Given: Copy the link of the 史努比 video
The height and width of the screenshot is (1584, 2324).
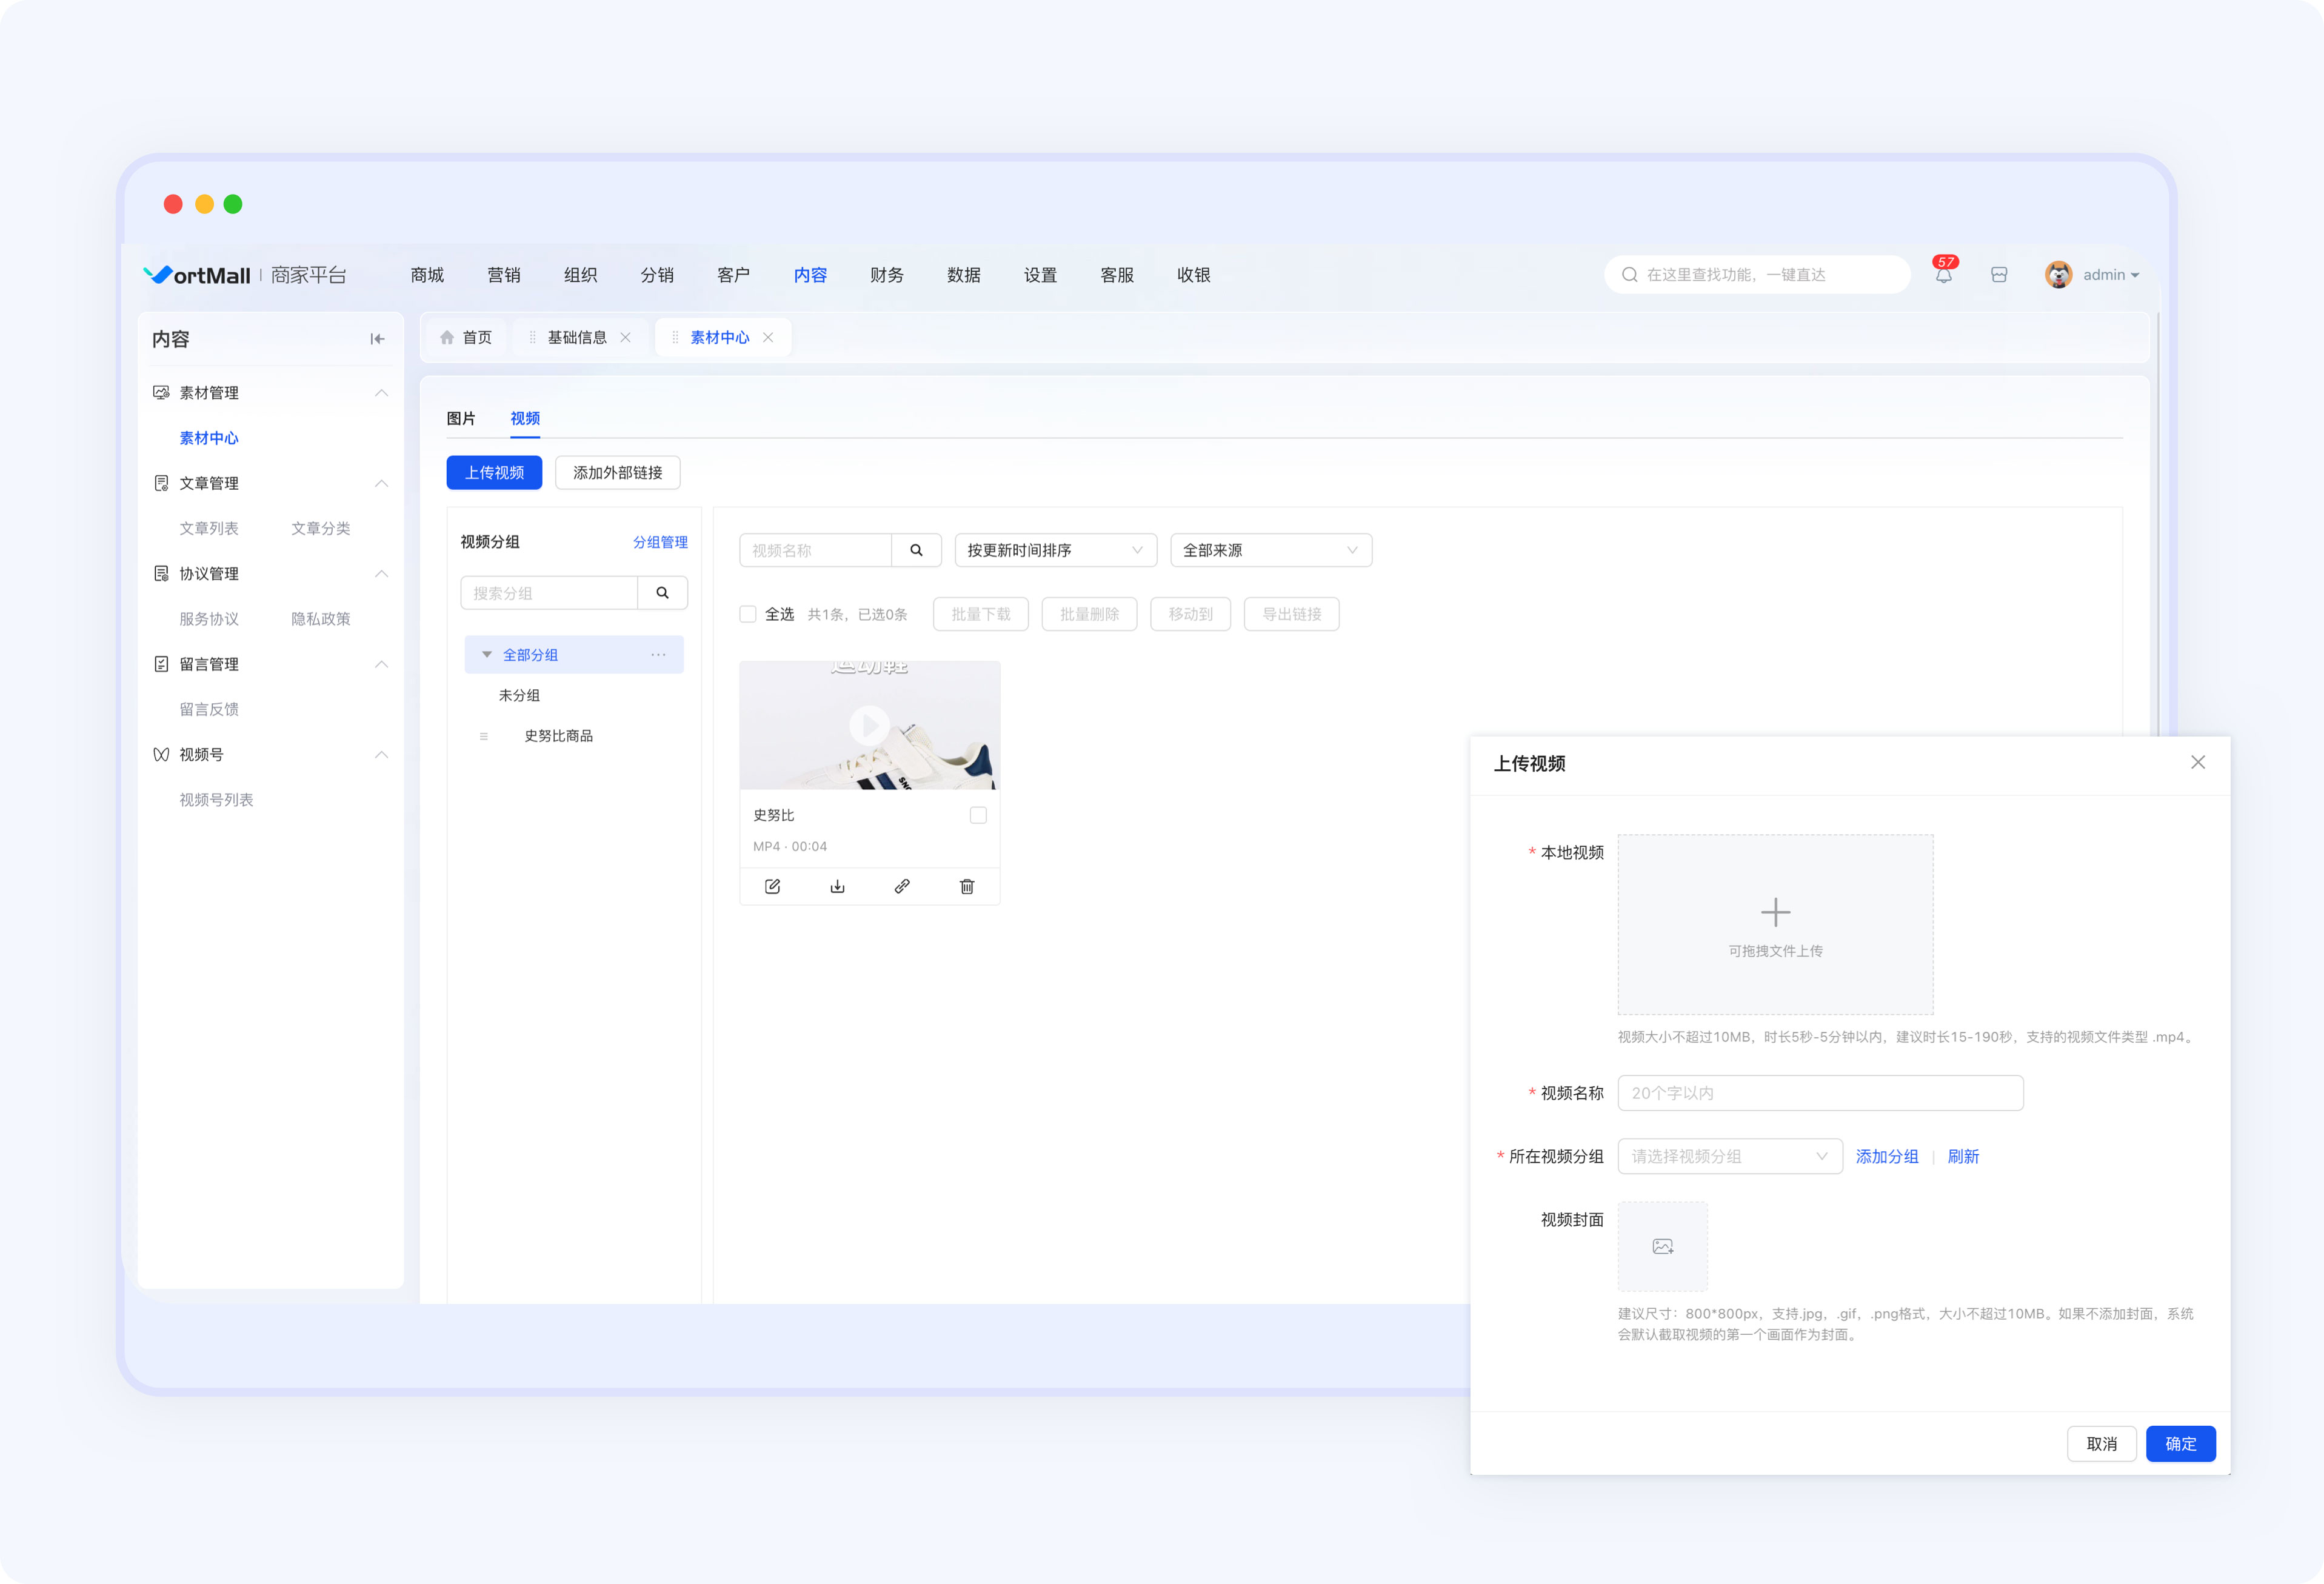Looking at the screenshot, I should click(x=902, y=886).
